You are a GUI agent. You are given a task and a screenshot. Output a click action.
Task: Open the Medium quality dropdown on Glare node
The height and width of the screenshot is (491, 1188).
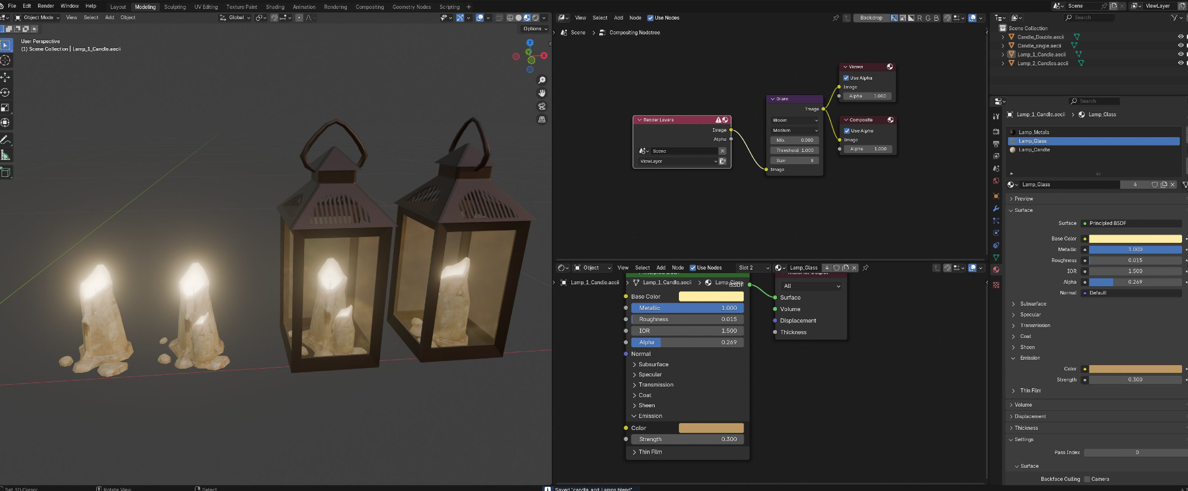click(x=795, y=130)
